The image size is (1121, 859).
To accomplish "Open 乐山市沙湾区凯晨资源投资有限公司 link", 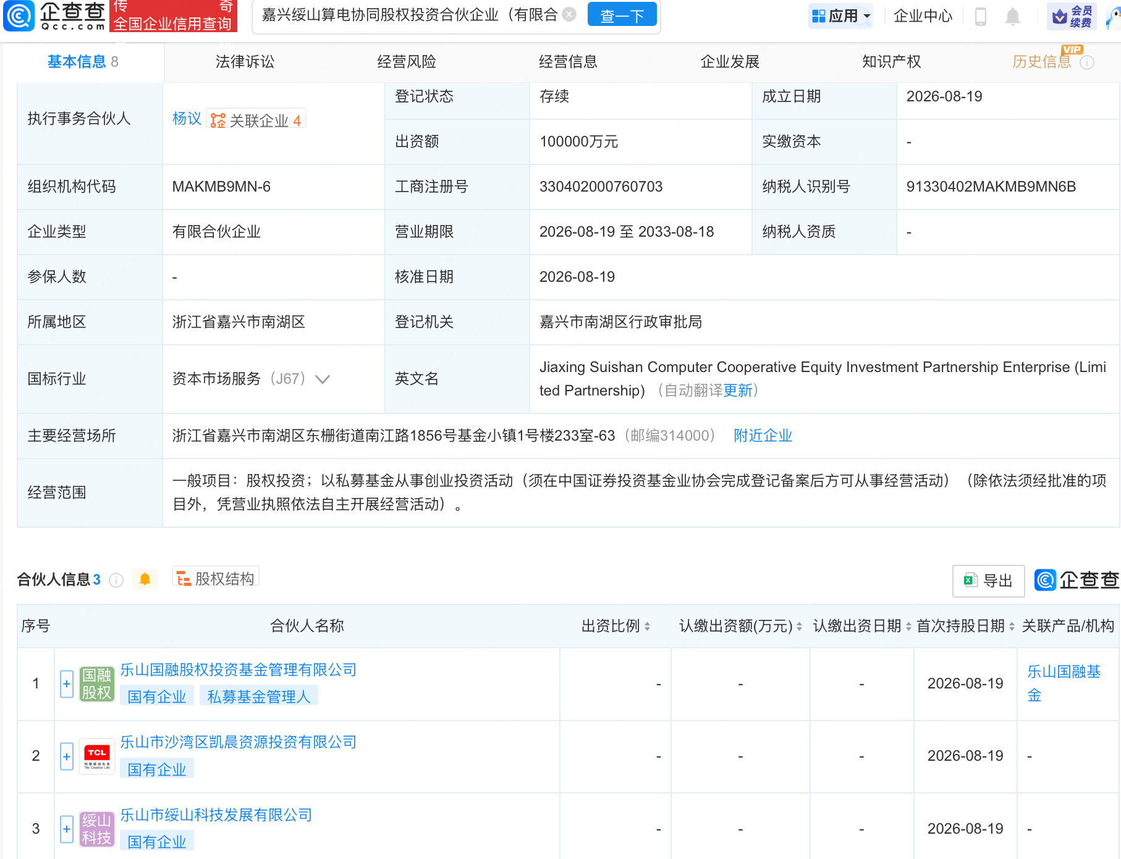I will [x=239, y=742].
